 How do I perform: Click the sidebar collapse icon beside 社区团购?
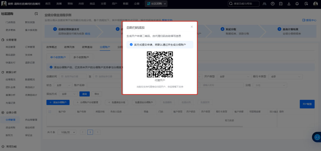36,14
